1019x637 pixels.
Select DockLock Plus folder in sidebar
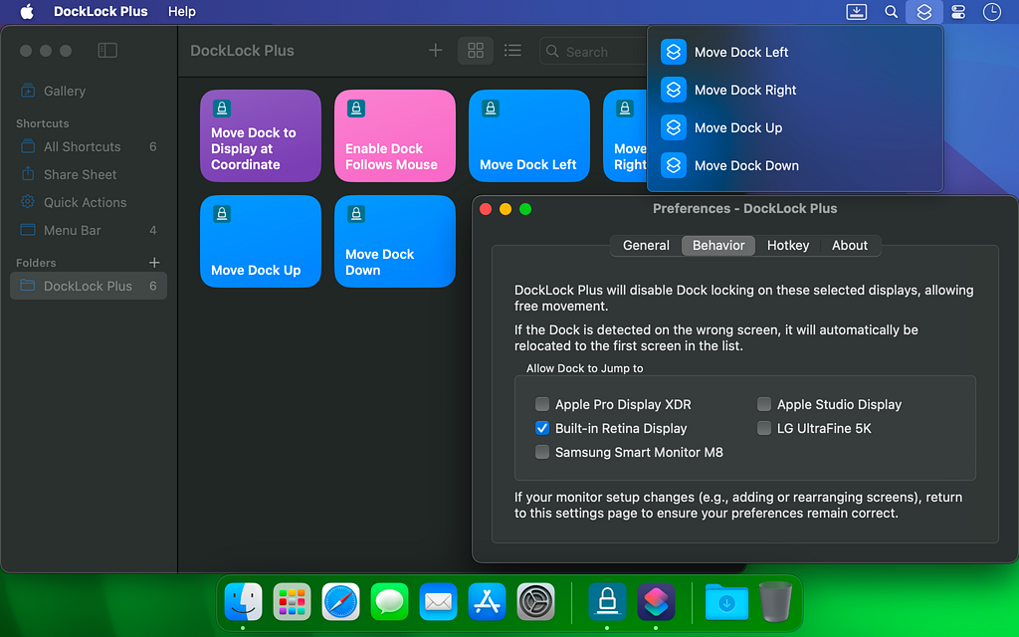(x=89, y=286)
